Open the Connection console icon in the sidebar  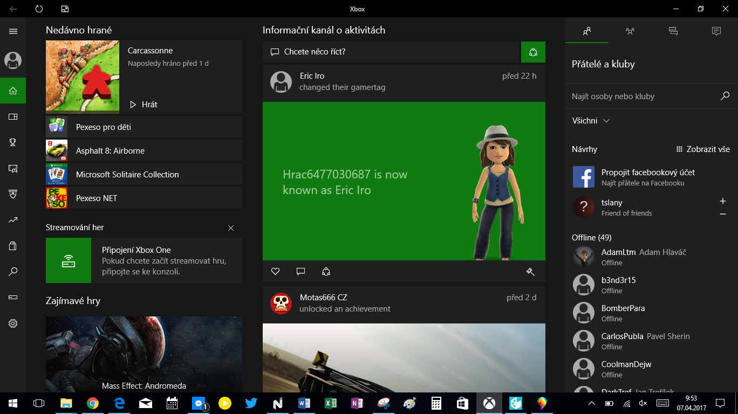13,298
